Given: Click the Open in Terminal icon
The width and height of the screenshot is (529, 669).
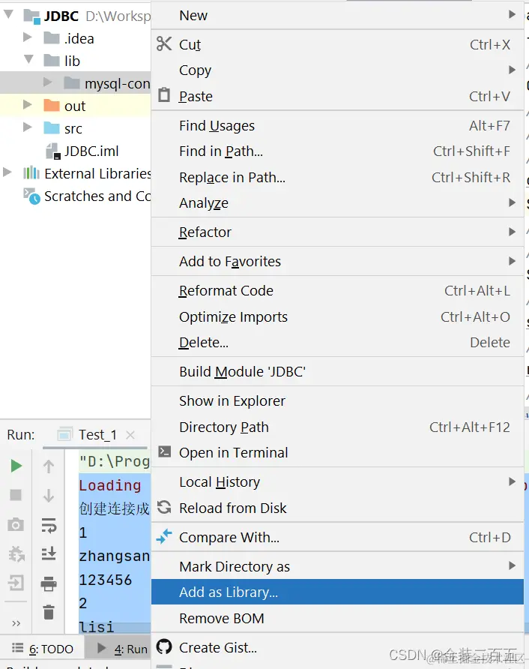Looking at the screenshot, I should click(x=165, y=451).
